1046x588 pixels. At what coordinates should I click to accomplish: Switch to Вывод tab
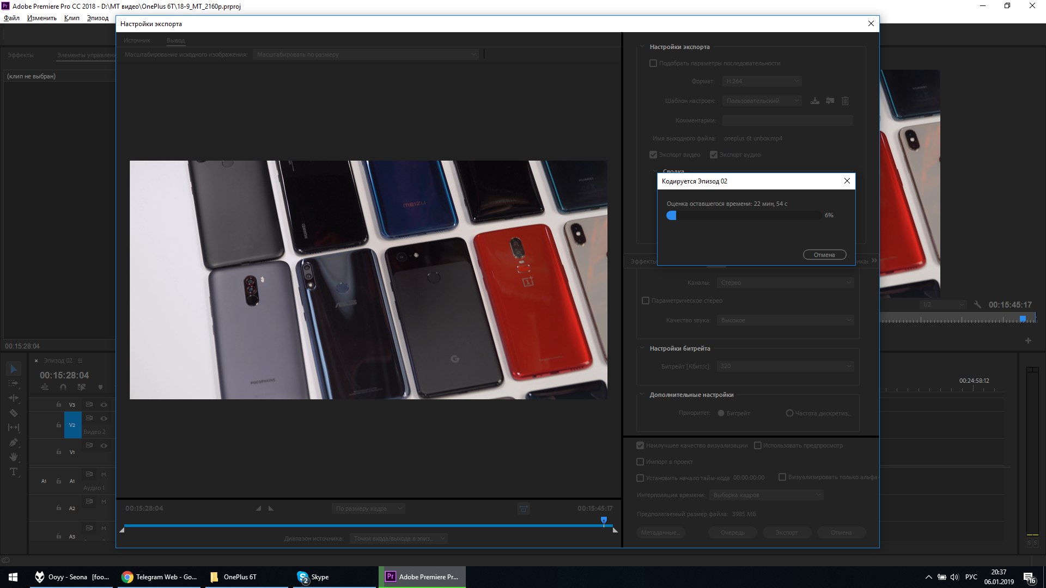click(x=175, y=40)
